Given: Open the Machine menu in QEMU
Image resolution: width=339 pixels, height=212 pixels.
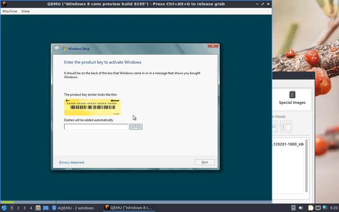Looking at the screenshot, I should [x=10, y=11].
